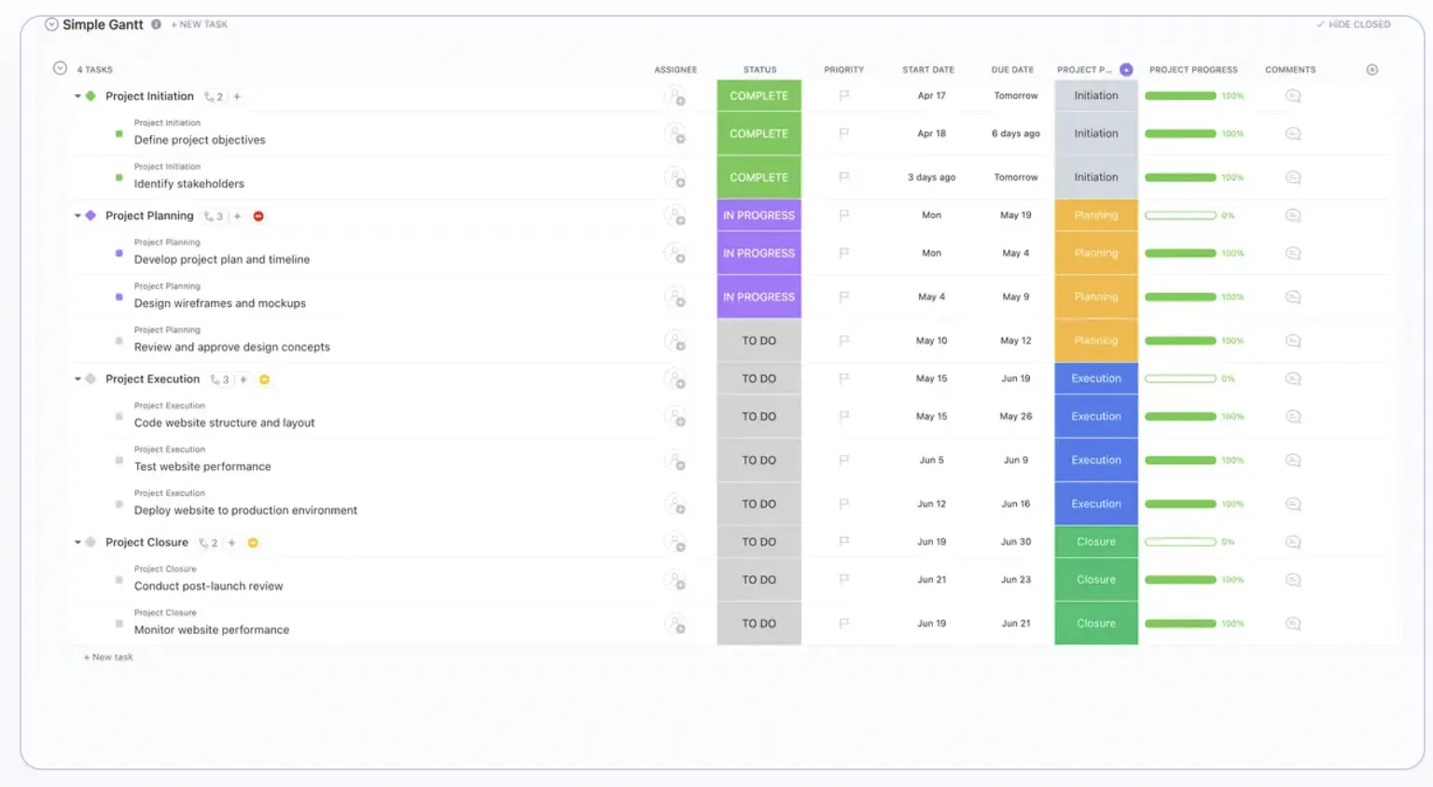Collapse the Project Initiation subtasks
The height and width of the screenshot is (787, 1433).
(x=77, y=96)
